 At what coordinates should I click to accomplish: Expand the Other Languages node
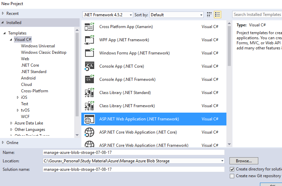pos(11,130)
